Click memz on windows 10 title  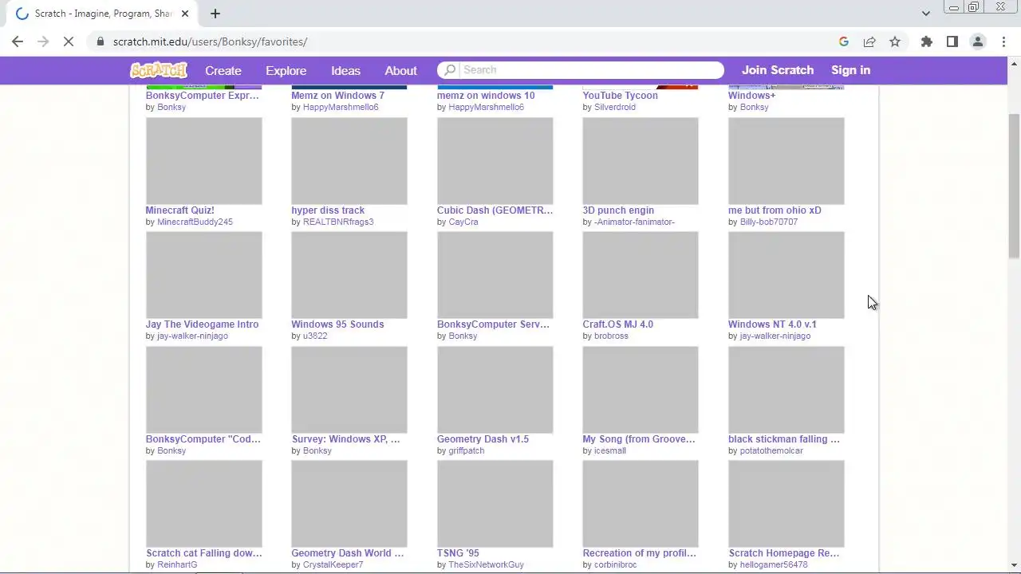click(486, 96)
